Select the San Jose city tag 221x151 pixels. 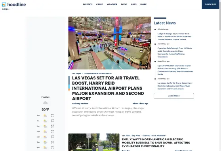tap(126, 136)
